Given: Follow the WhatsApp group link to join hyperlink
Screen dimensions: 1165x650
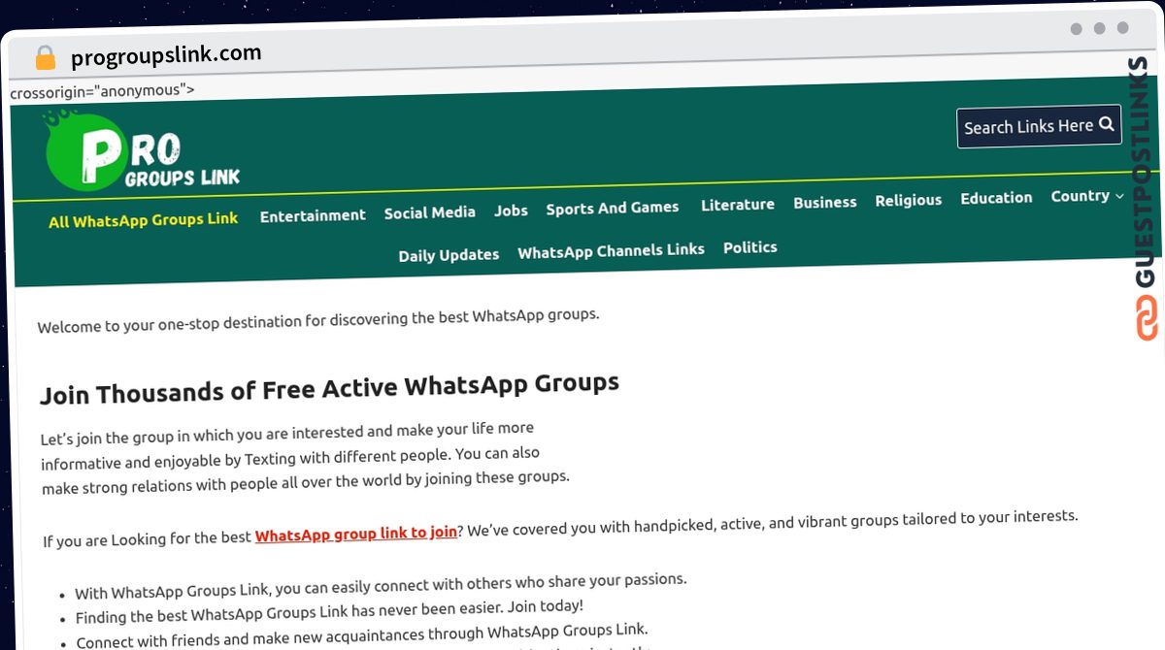Looking at the screenshot, I should (x=355, y=534).
